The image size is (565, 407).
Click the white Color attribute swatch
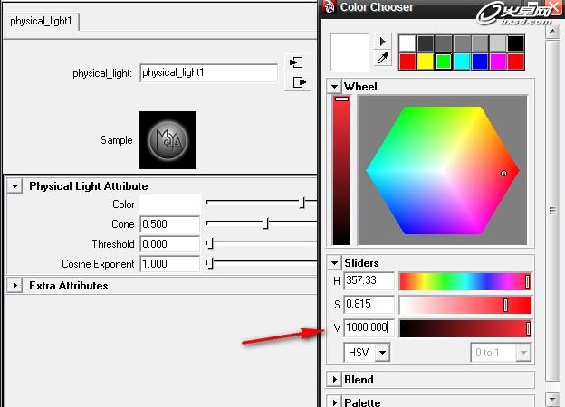(x=169, y=204)
